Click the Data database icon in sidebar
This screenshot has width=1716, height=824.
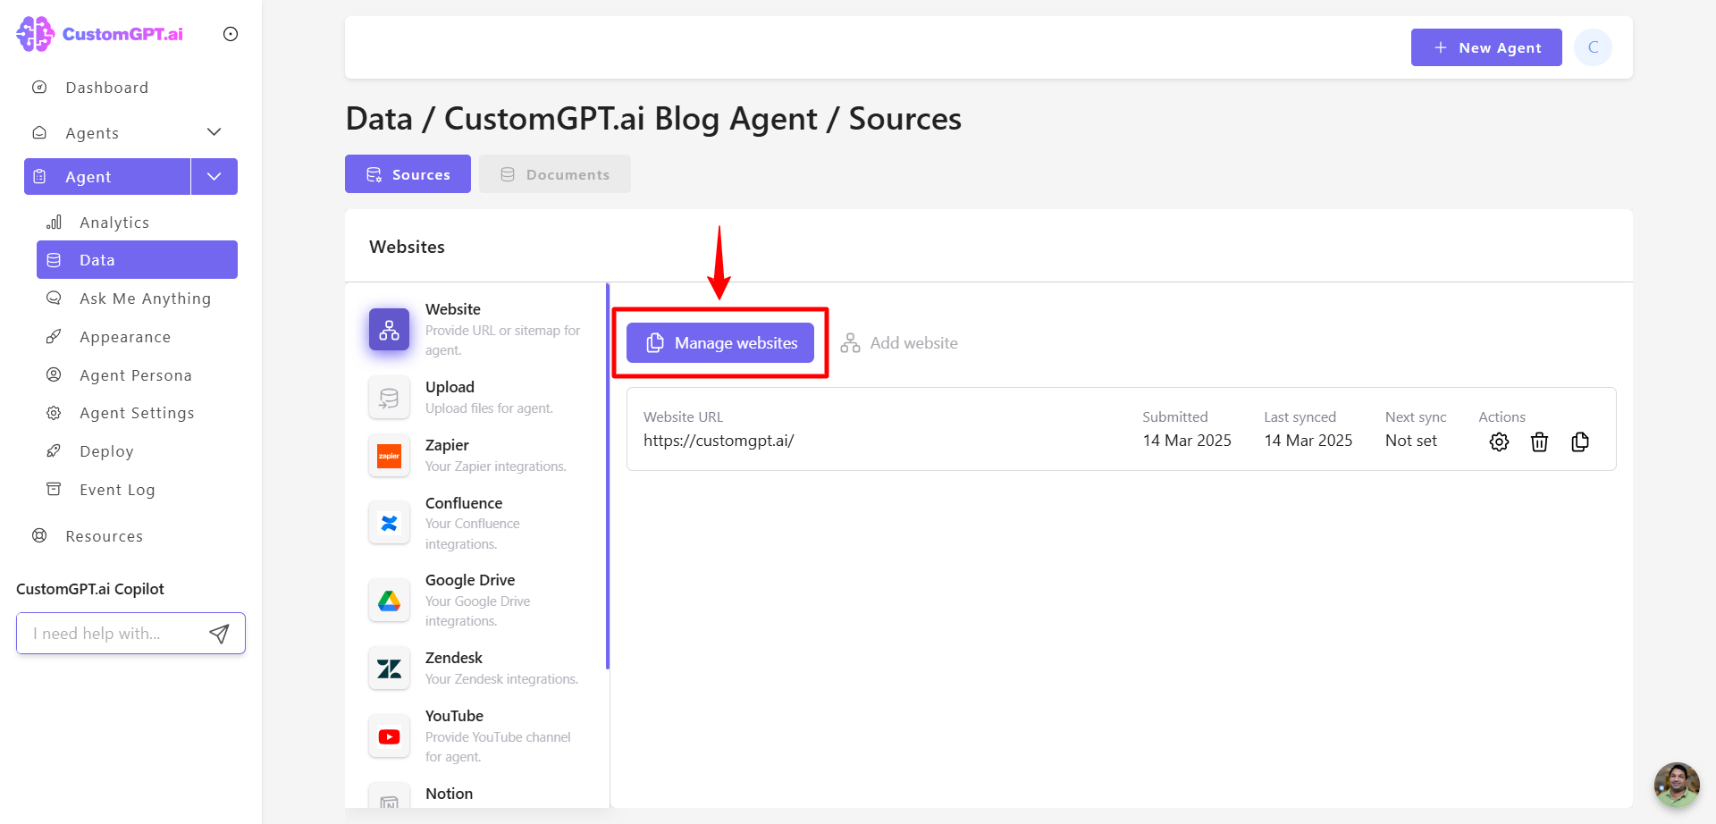tap(54, 260)
